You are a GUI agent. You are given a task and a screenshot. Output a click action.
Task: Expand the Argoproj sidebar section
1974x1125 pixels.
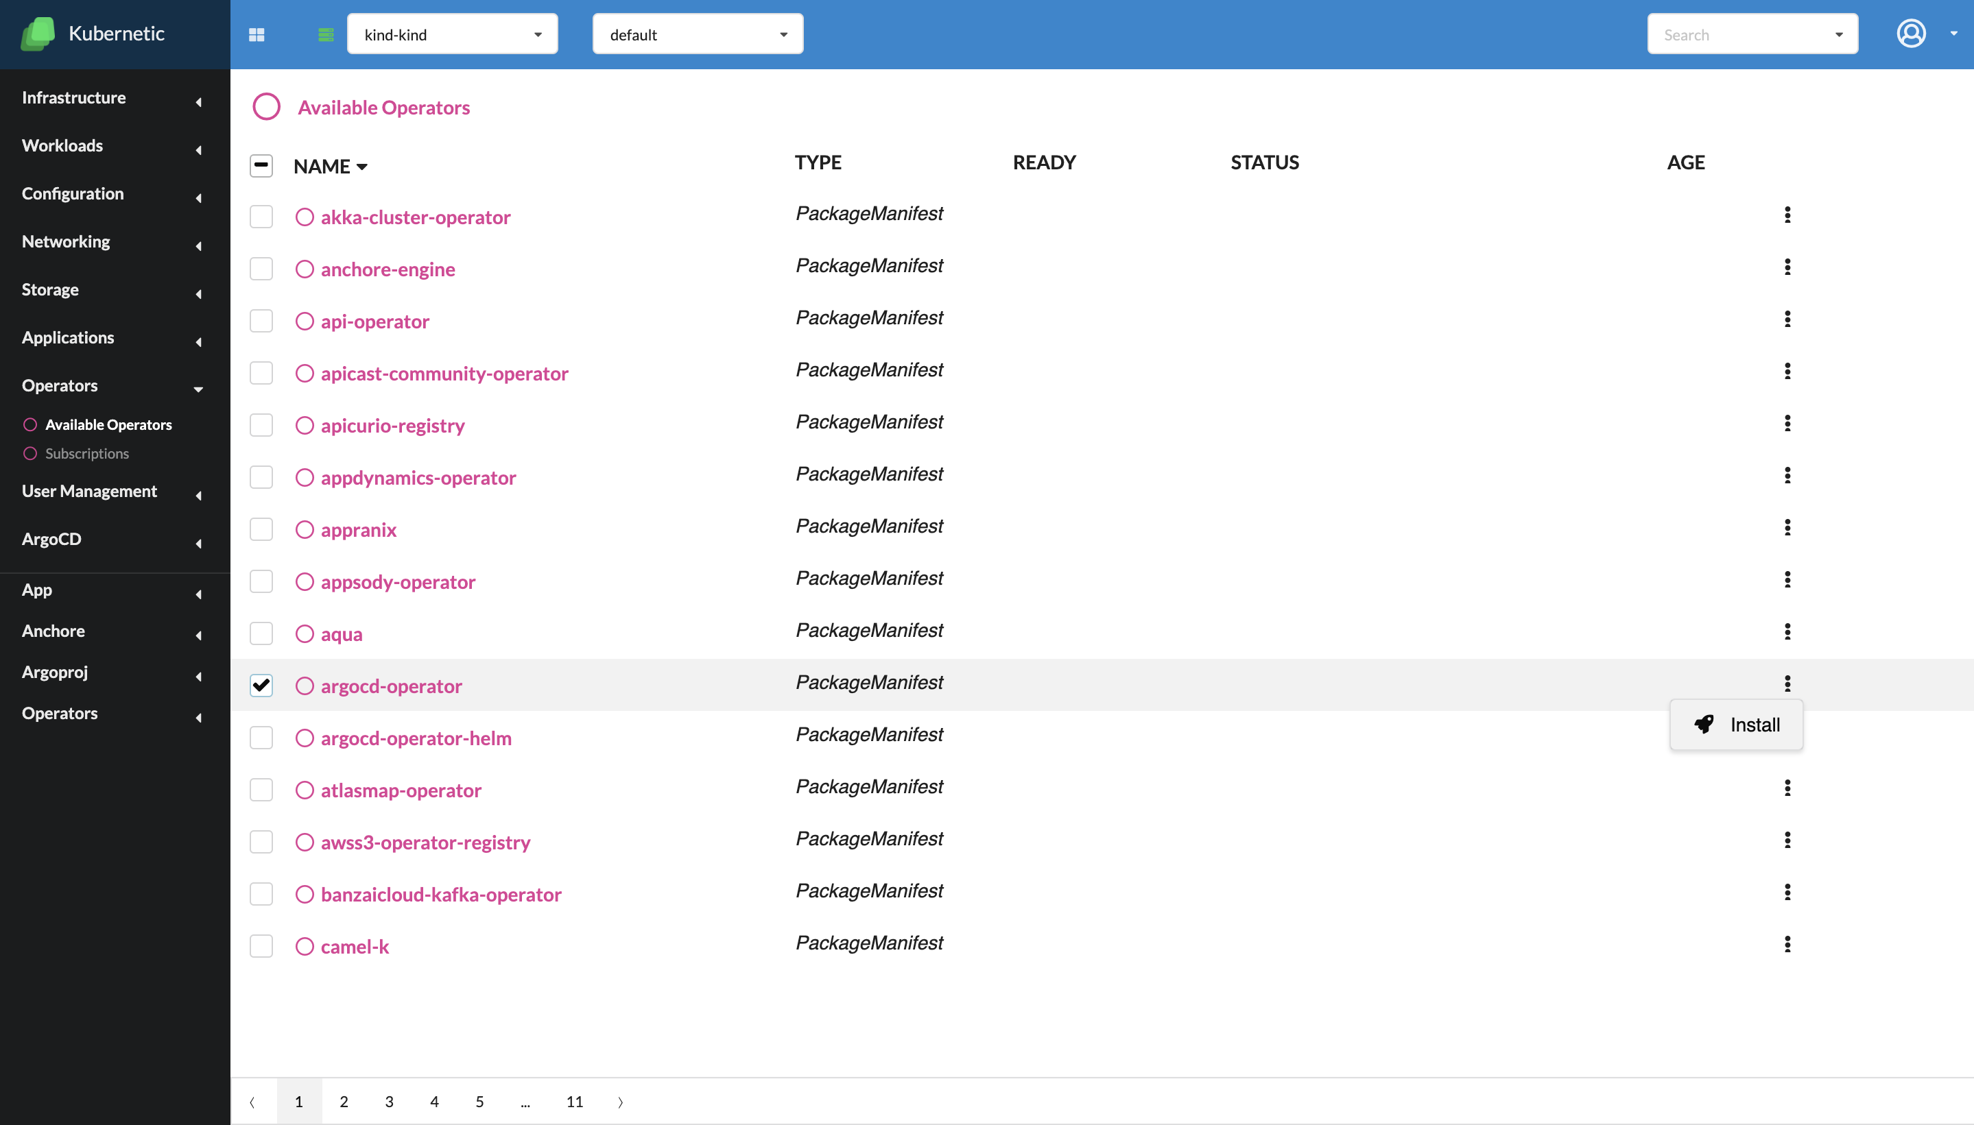[115, 673]
